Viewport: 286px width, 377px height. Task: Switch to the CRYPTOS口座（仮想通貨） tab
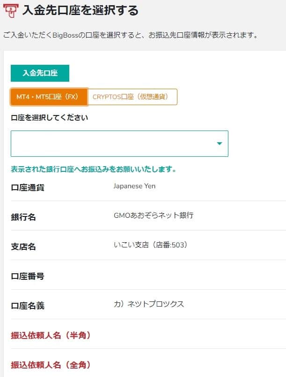pyautogui.click(x=132, y=97)
